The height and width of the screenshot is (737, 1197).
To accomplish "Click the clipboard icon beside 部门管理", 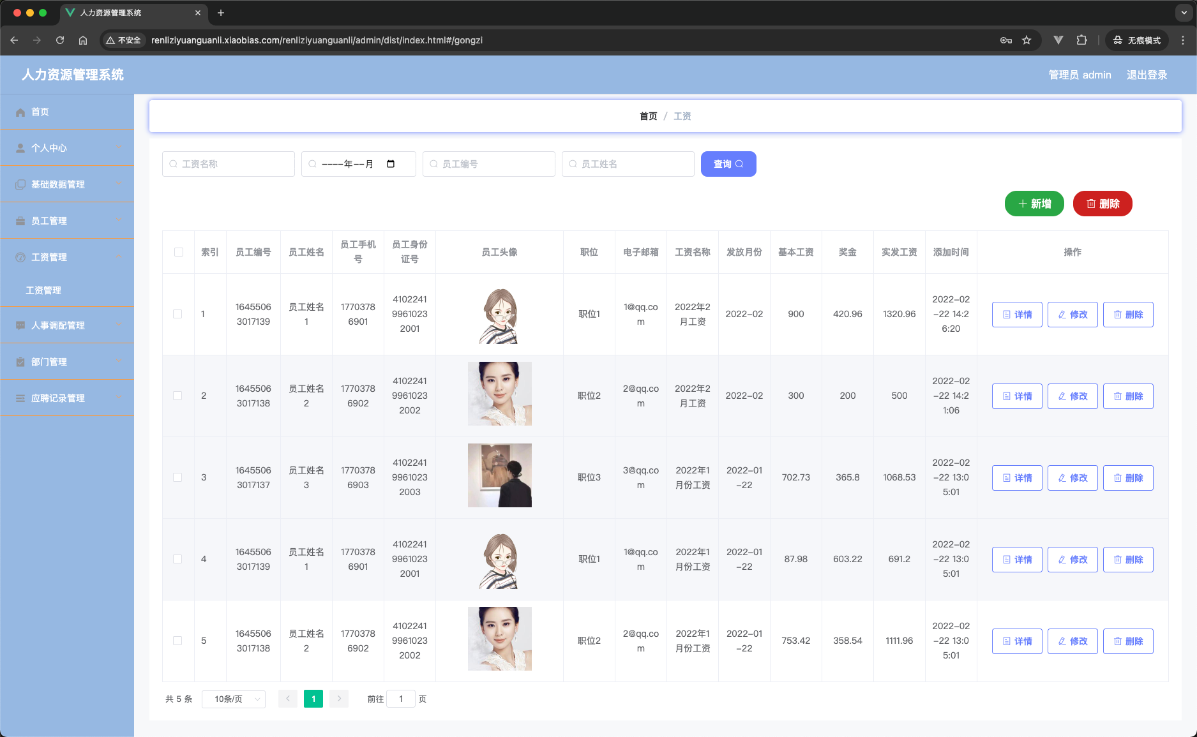I will (x=20, y=362).
